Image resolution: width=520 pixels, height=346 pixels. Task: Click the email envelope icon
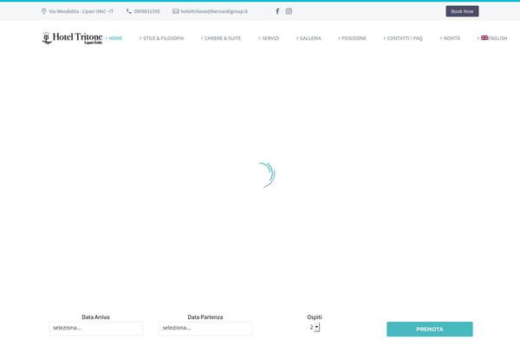tap(176, 11)
